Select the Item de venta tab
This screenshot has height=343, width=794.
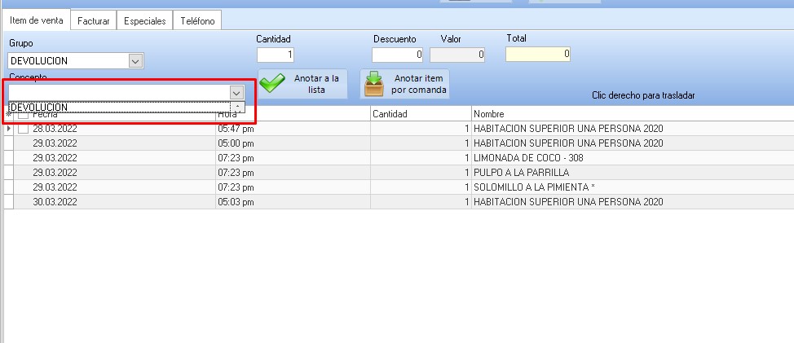(36, 21)
